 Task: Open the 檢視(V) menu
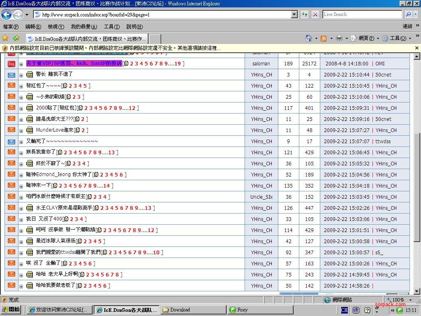[x=56, y=27]
